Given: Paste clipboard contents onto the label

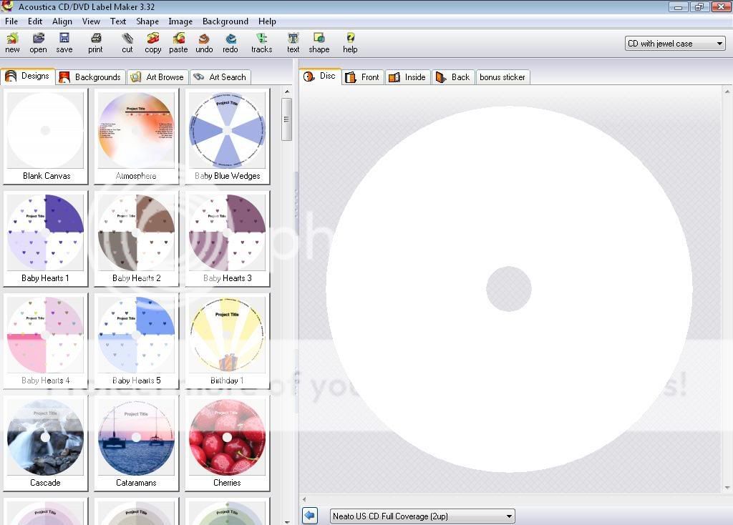Looking at the screenshot, I should click(178, 43).
